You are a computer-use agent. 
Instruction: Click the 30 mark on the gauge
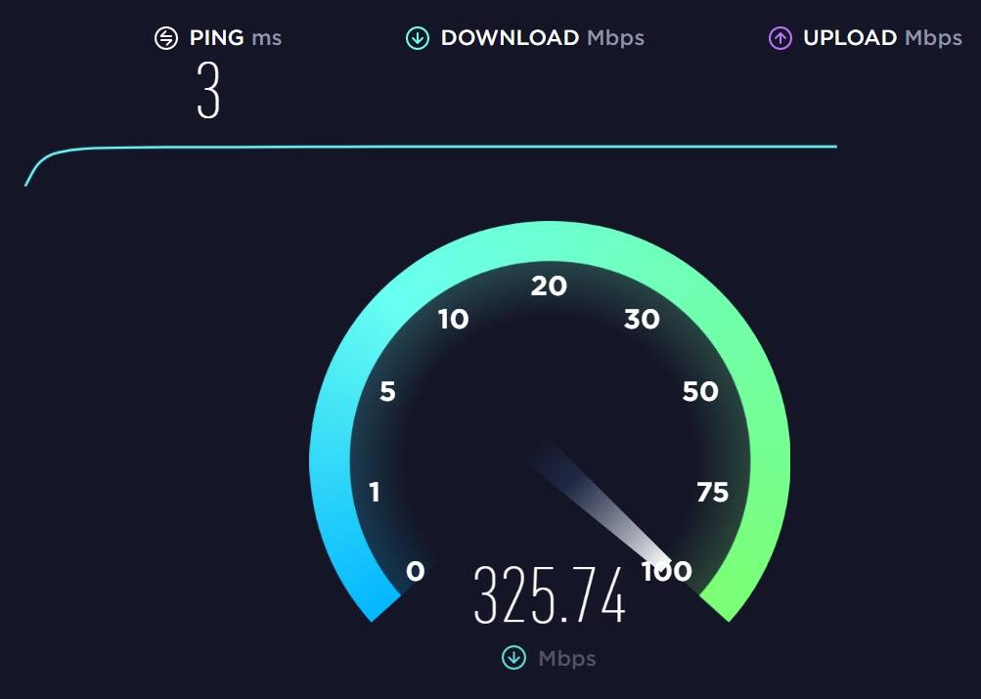pyautogui.click(x=642, y=320)
